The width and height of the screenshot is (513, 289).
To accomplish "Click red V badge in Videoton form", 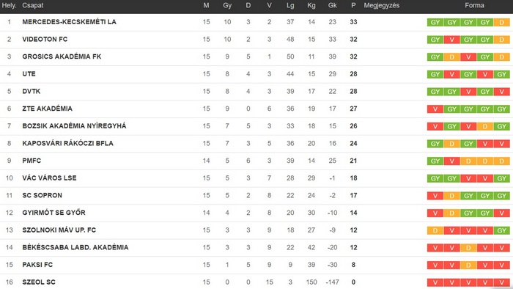I will click(x=452, y=40).
